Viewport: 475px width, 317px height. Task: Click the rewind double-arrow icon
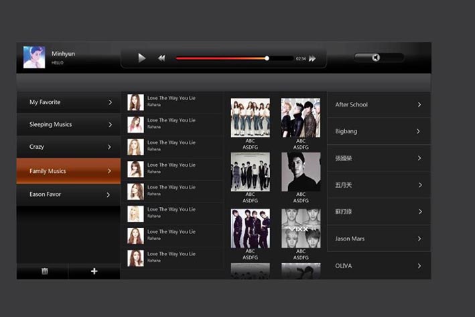click(x=161, y=58)
